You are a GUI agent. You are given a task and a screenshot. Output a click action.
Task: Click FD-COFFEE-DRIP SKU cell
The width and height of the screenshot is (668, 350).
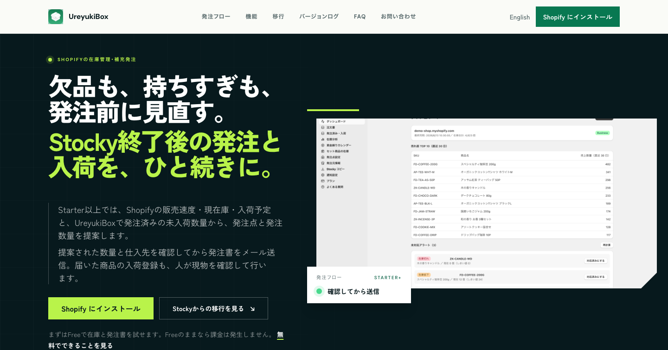(425, 235)
